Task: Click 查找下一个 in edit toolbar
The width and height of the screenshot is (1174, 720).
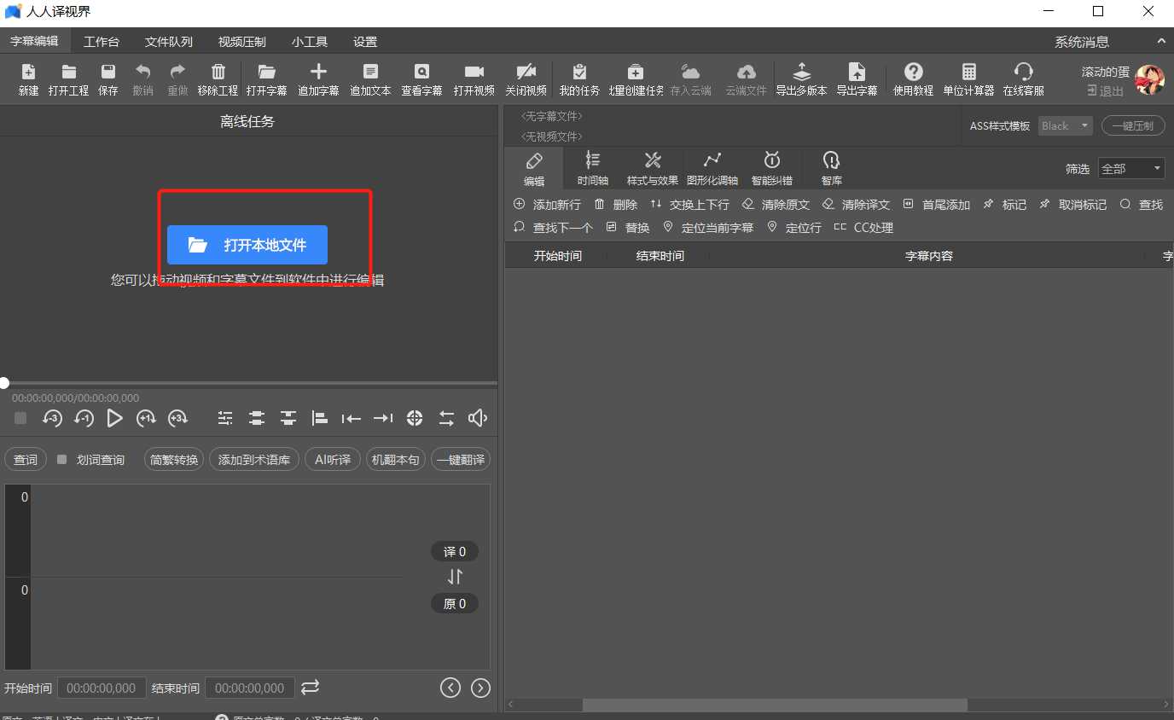Action: 553,228
